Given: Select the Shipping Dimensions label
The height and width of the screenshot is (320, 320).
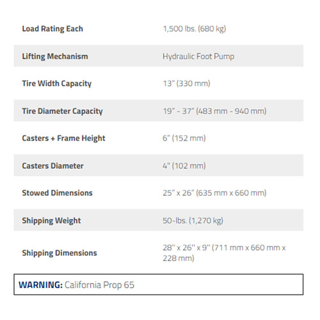Looking at the screenshot, I should click(60, 253).
